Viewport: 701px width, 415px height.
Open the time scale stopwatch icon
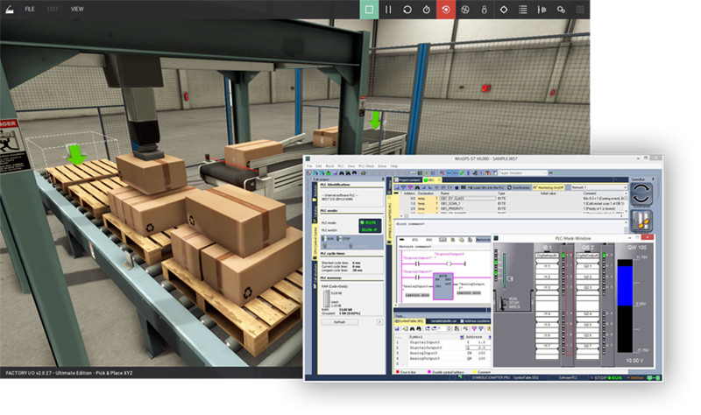(427, 10)
